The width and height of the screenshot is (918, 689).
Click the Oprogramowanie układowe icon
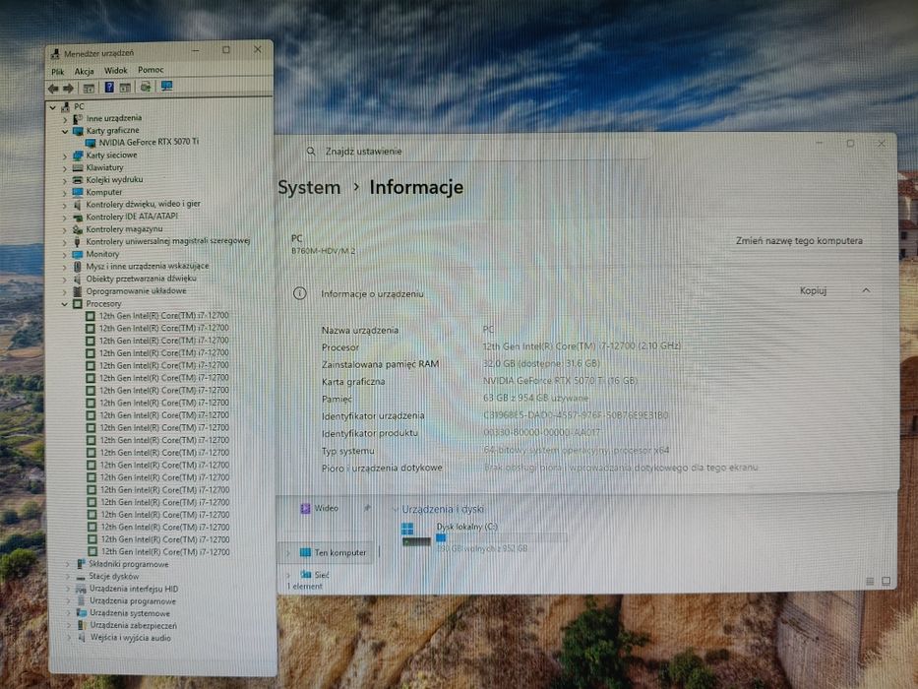pyautogui.click(x=78, y=291)
